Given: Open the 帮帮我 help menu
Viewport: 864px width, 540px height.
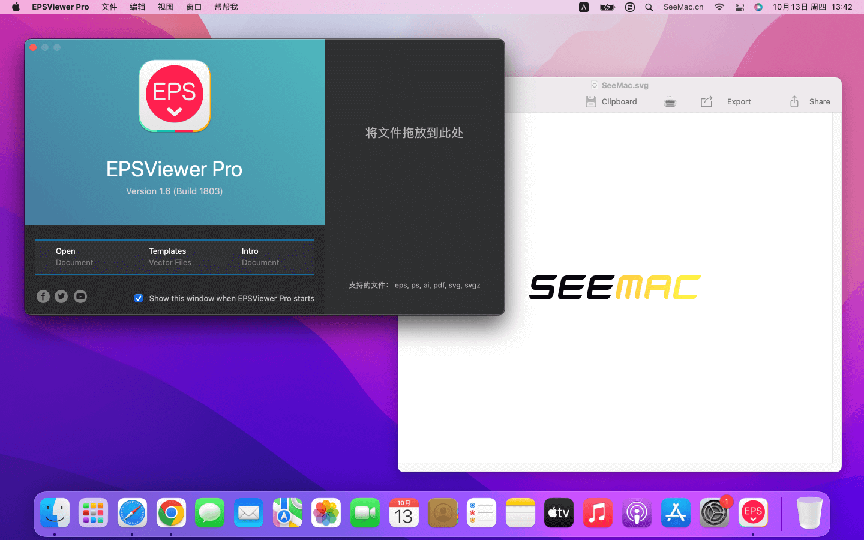Looking at the screenshot, I should (x=226, y=7).
